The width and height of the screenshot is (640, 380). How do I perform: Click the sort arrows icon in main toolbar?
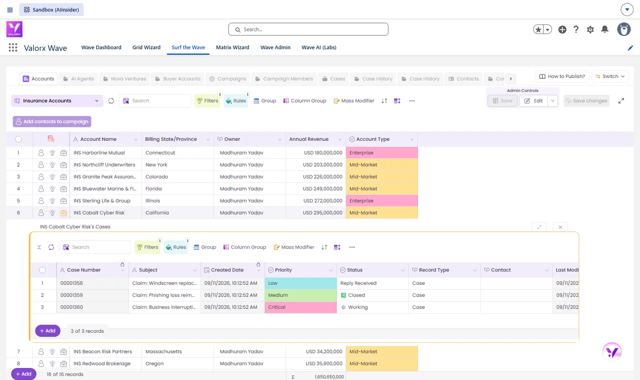click(x=384, y=101)
